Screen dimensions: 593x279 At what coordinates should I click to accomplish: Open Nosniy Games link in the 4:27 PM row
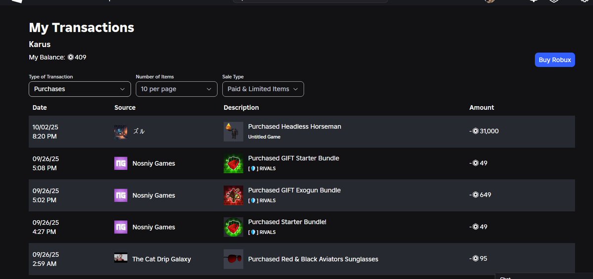(x=153, y=227)
